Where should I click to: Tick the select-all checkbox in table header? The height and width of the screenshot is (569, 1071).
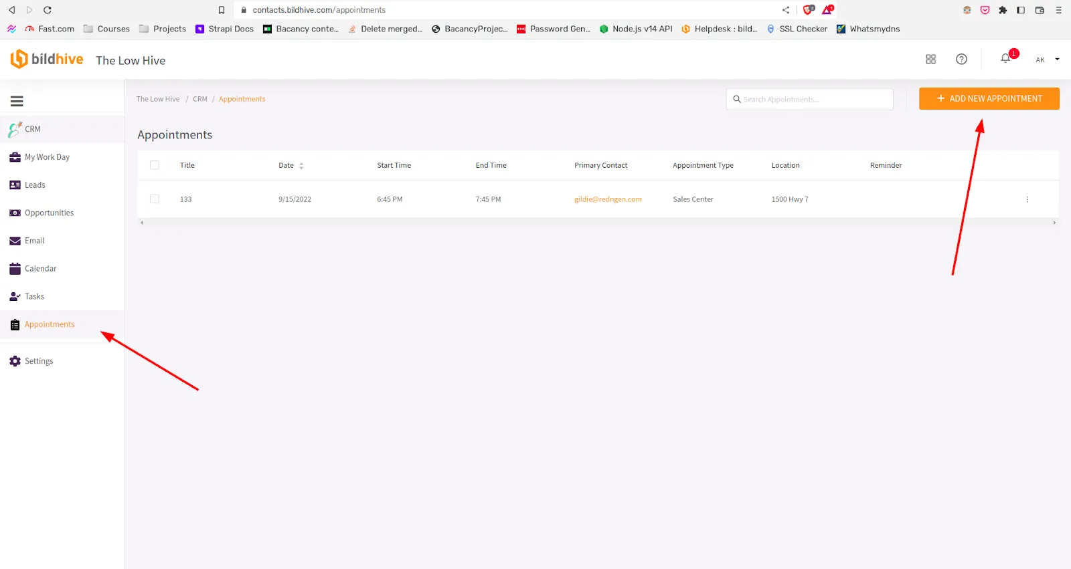155,165
